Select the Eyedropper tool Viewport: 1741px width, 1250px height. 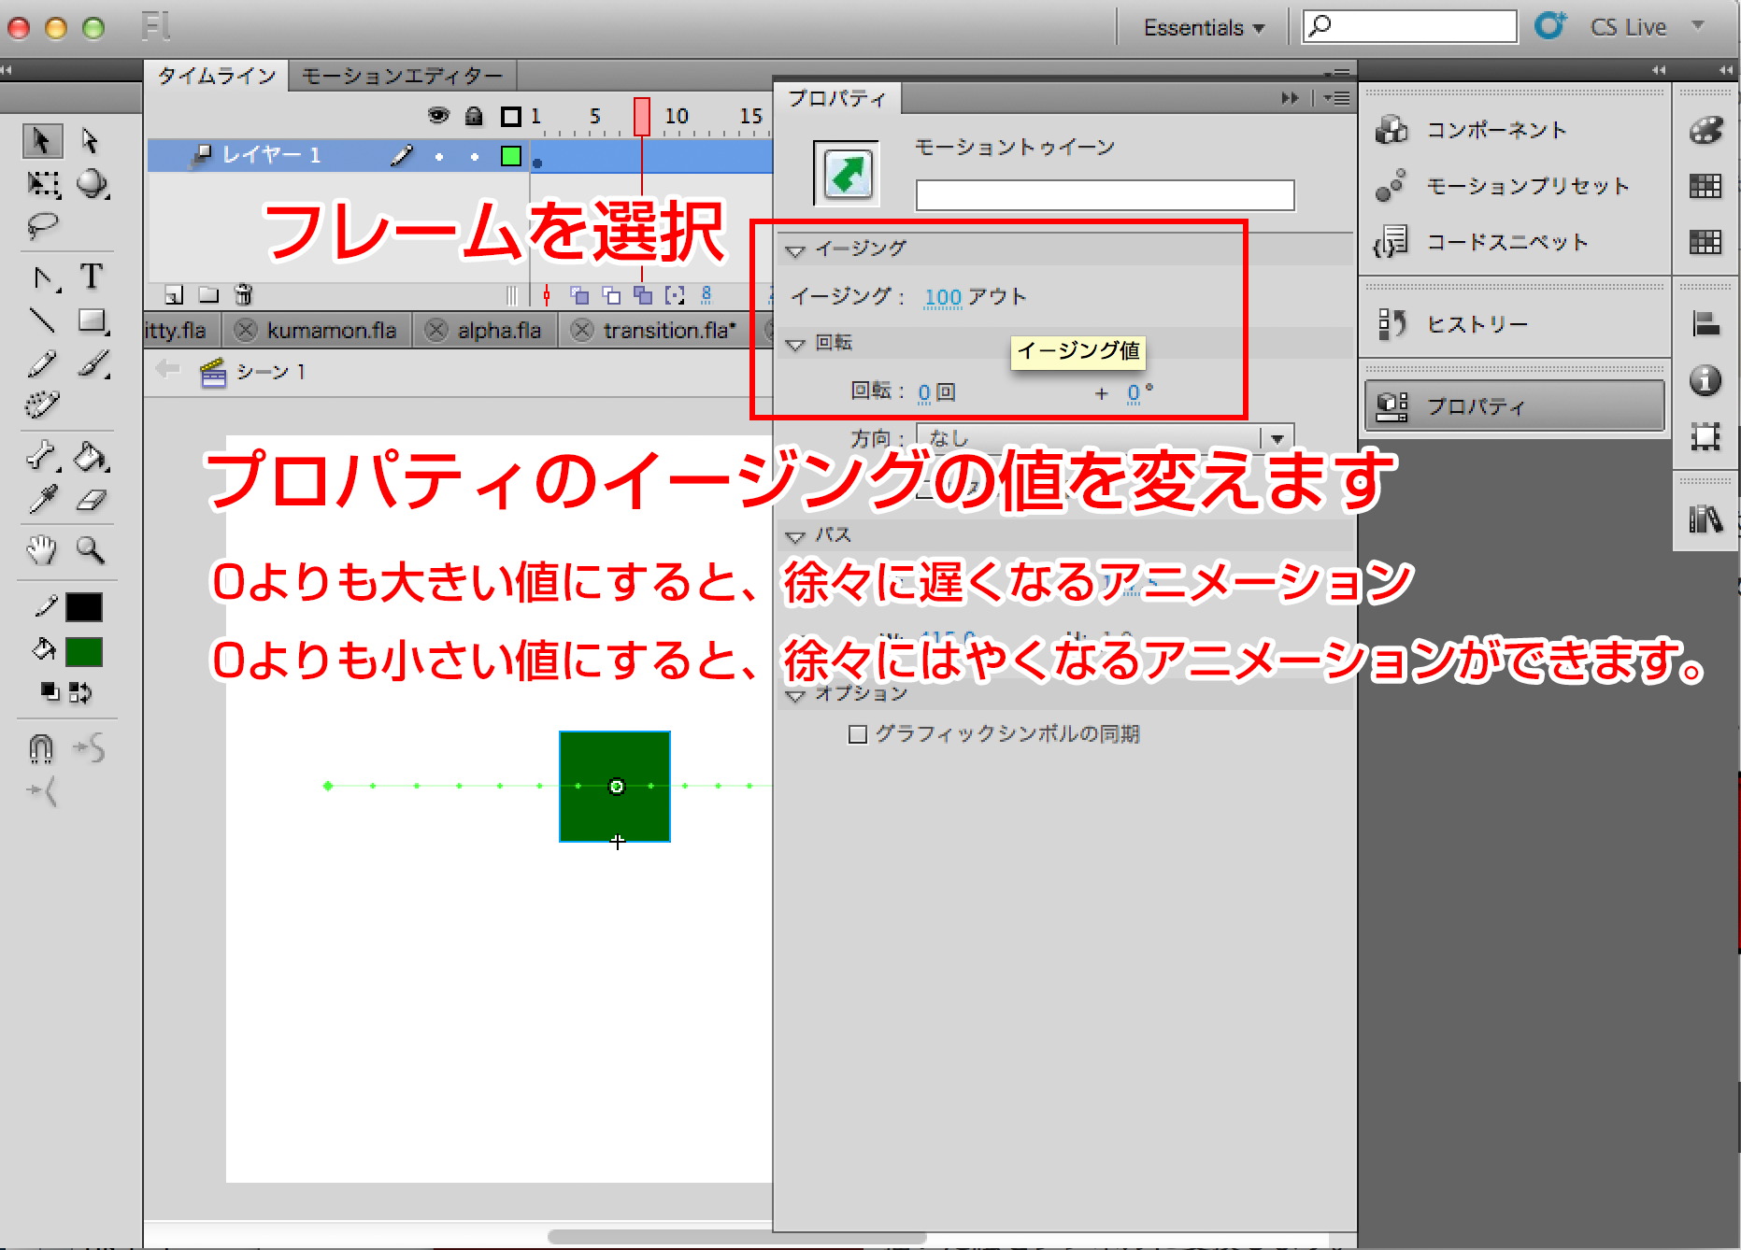42,501
